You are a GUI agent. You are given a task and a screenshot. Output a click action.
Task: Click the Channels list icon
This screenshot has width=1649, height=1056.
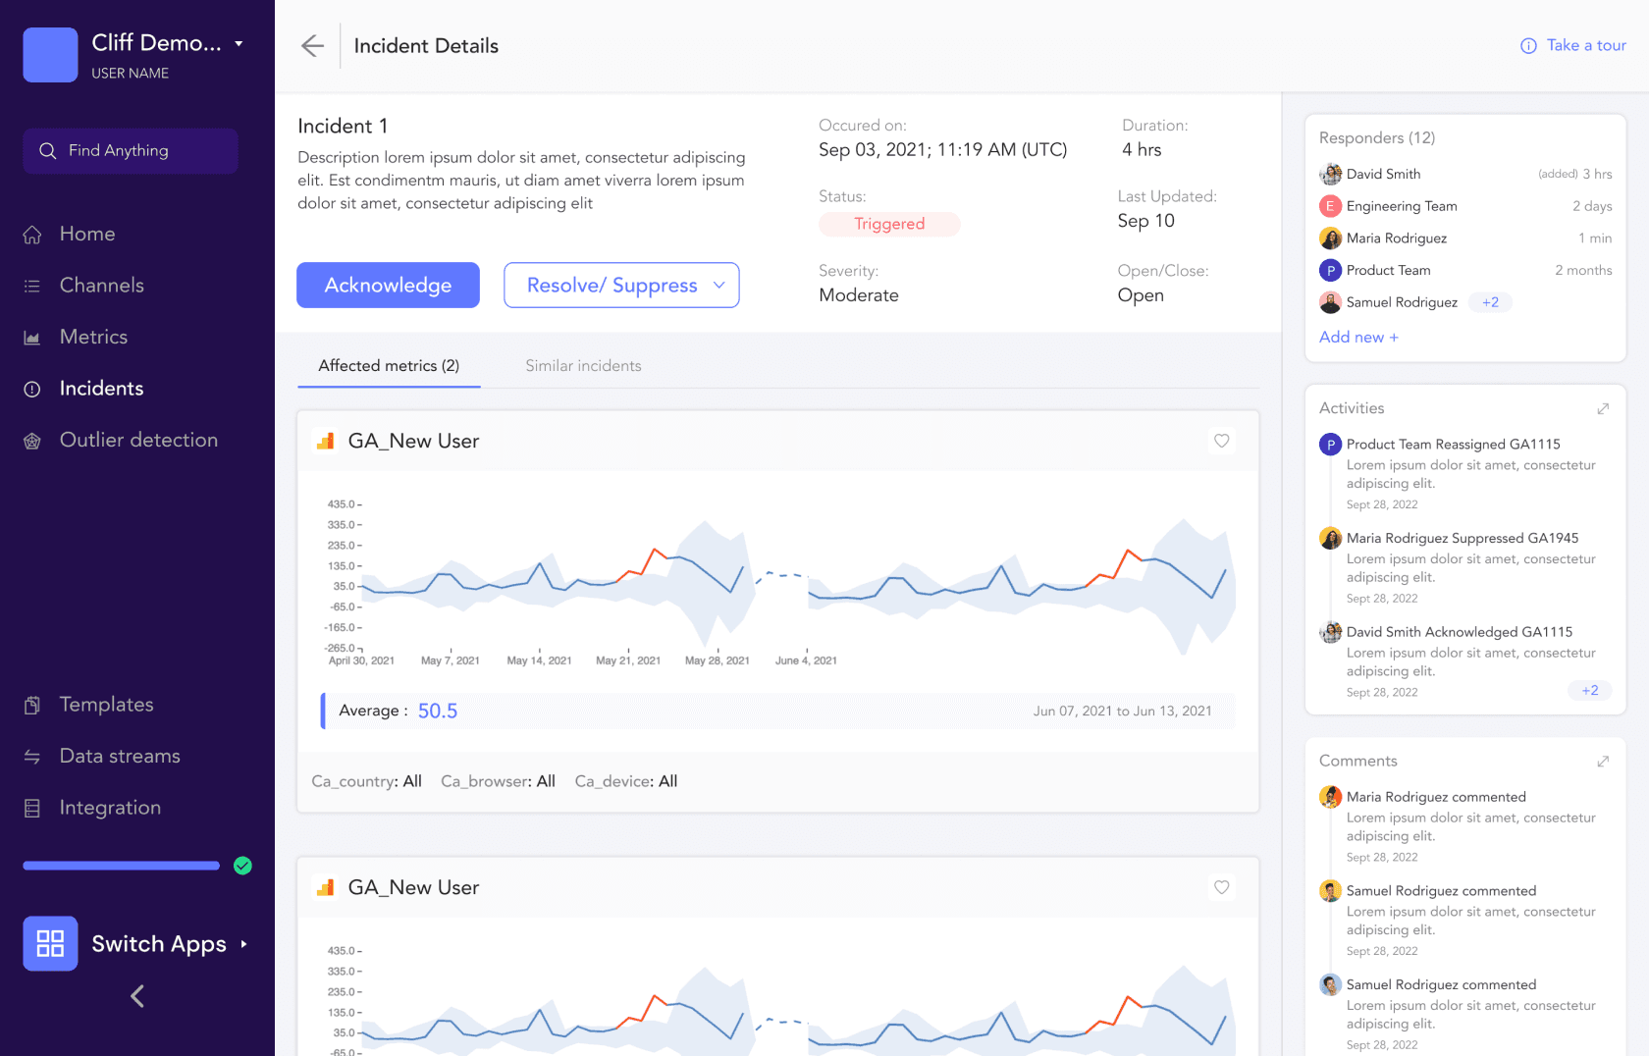point(32,286)
